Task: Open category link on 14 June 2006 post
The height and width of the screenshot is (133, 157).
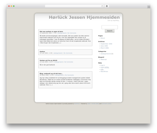Action: (x=59, y=62)
